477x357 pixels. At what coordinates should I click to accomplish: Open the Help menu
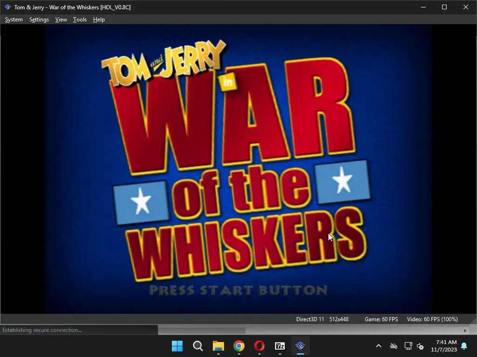click(x=99, y=20)
